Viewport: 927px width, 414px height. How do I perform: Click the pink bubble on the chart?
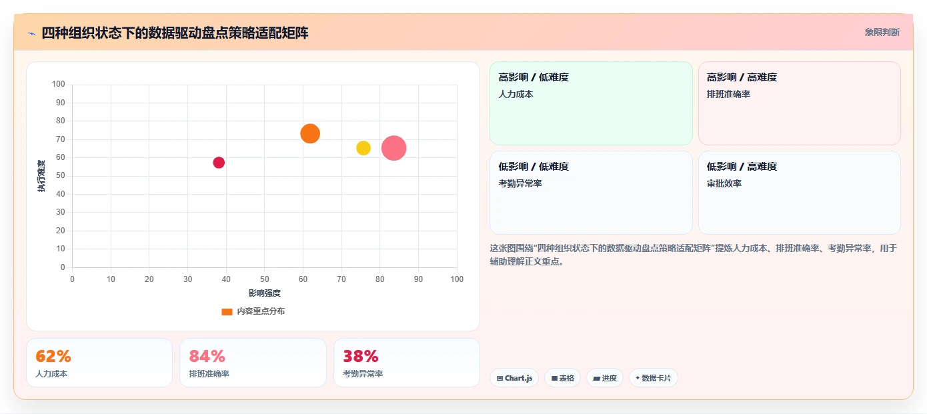pyautogui.click(x=394, y=148)
